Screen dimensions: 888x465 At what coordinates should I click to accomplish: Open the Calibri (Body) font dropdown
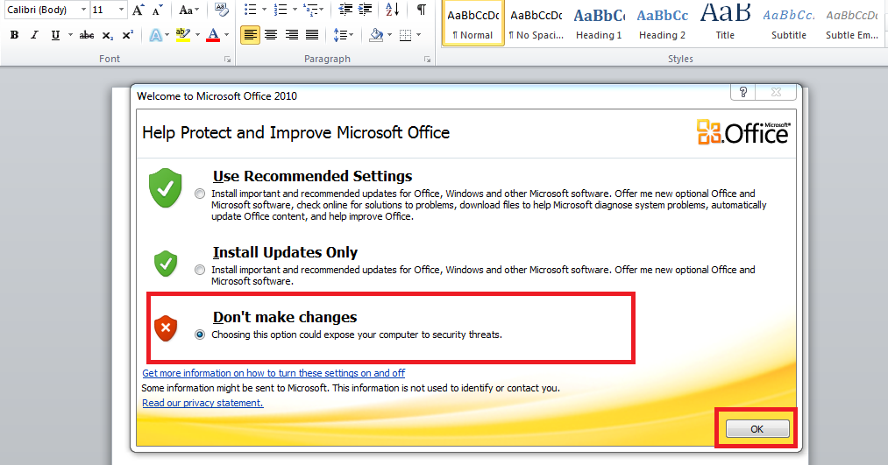(x=84, y=10)
